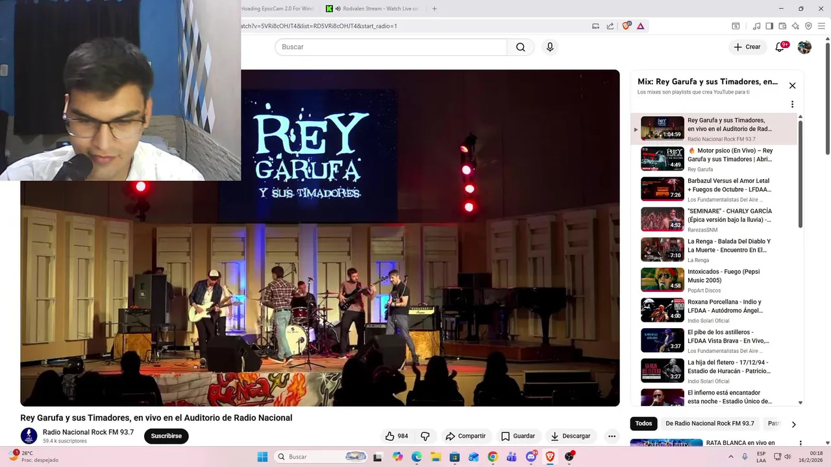The image size is (831, 467).
Task: Click the share page icon in address bar
Action: (610, 26)
